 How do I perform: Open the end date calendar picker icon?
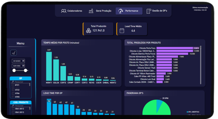(23, 66)
